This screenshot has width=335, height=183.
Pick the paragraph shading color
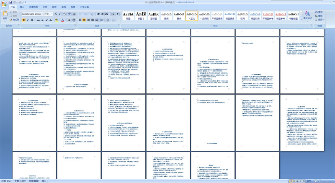point(108,20)
